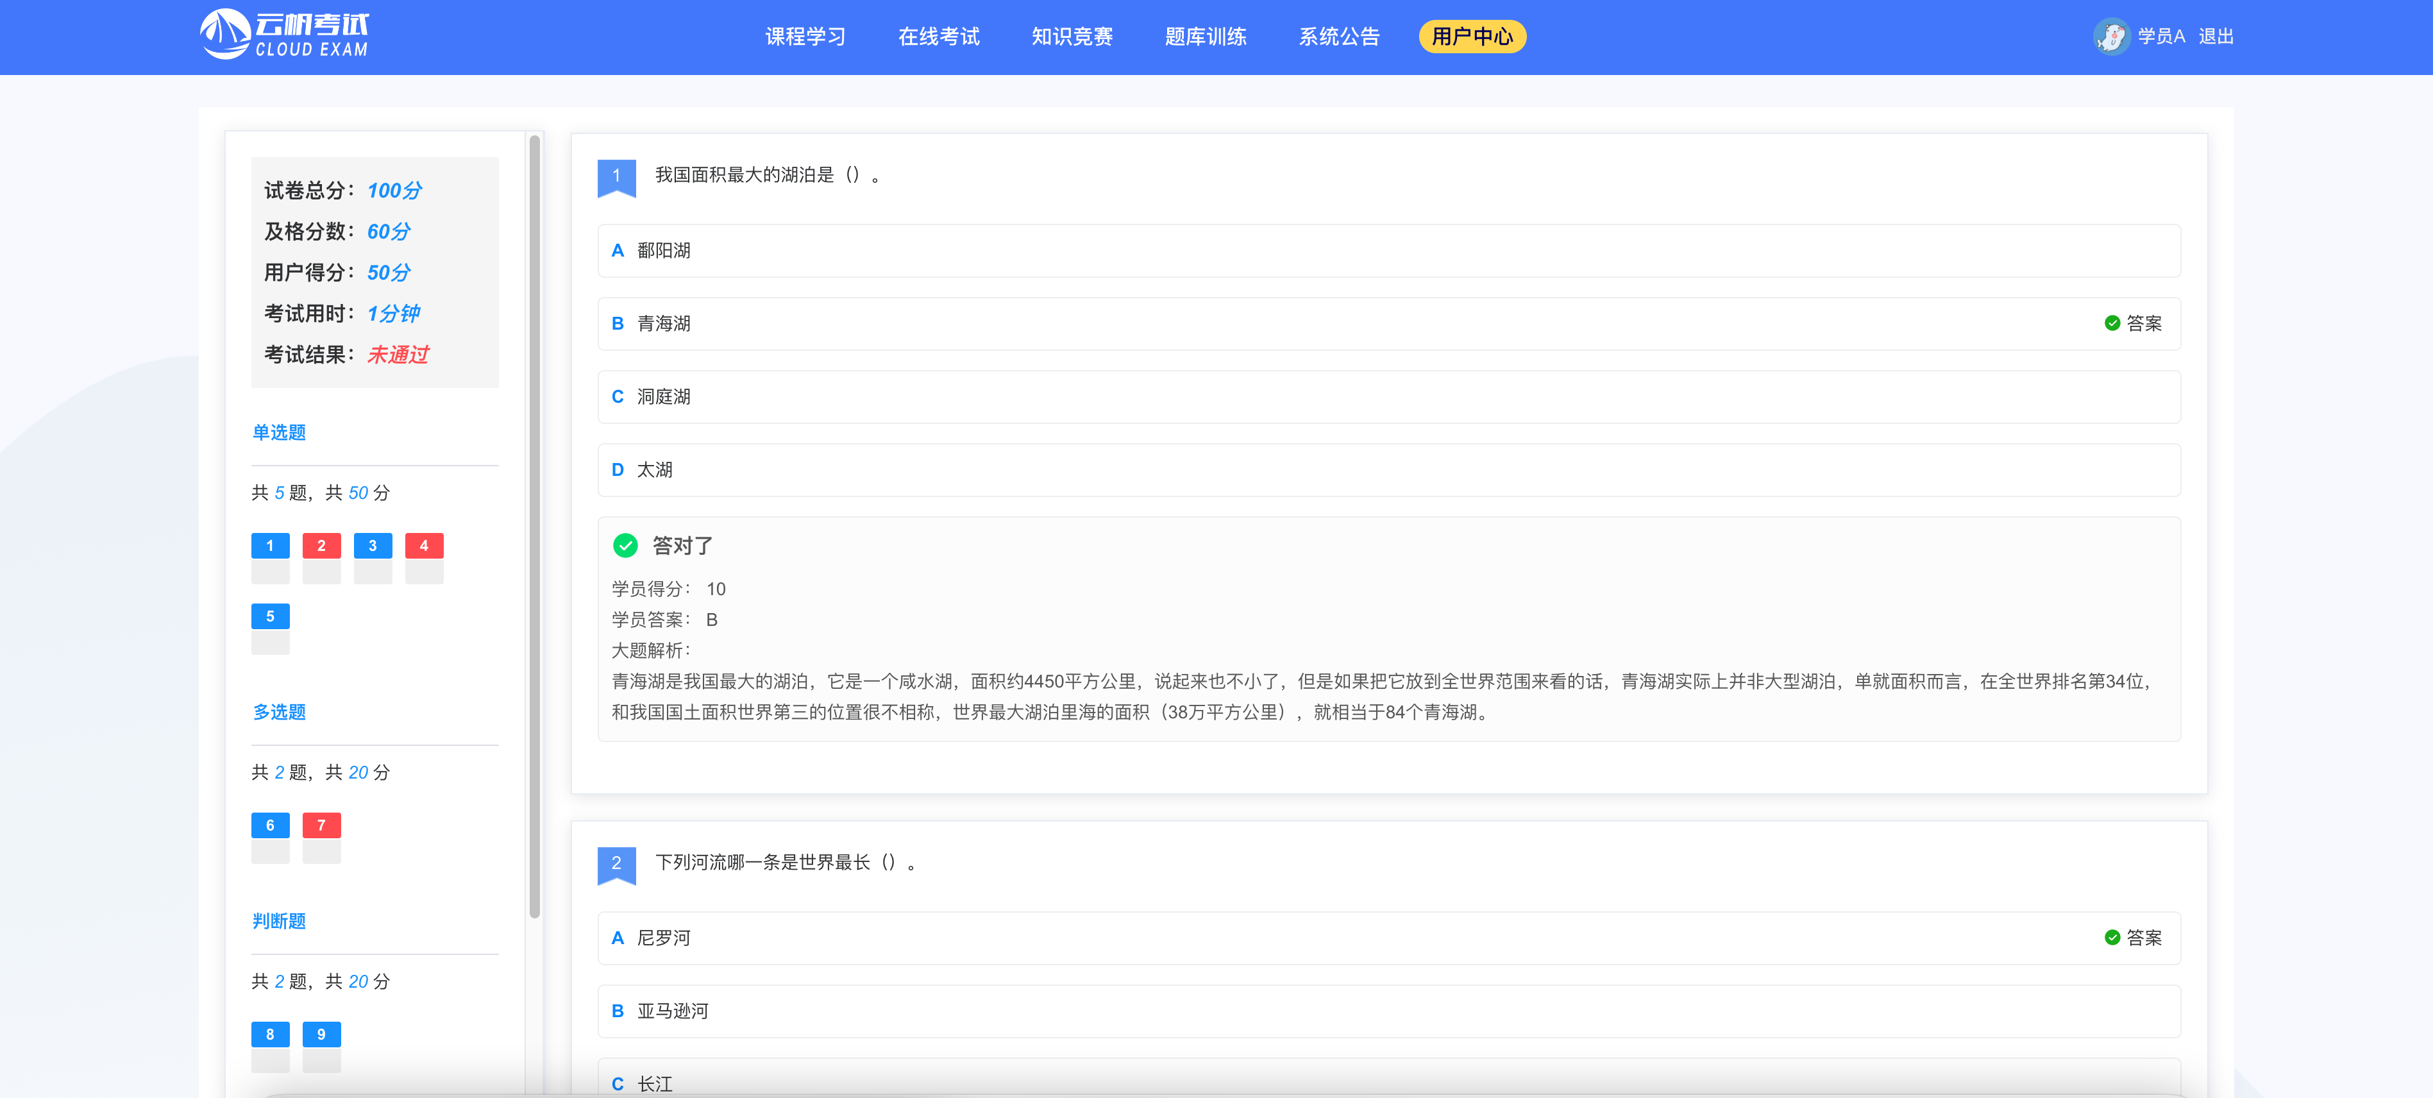2433x1098 pixels.
Task: Click question text 下列河流哪一条是世界最长
Action: 786,862
